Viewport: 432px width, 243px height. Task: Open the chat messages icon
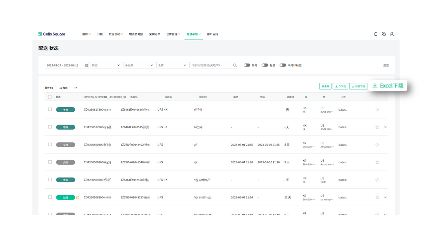tap(384, 34)
